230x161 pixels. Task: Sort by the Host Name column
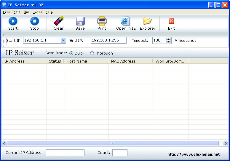pos(86,61)
